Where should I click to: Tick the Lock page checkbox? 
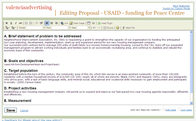[179, 109]
